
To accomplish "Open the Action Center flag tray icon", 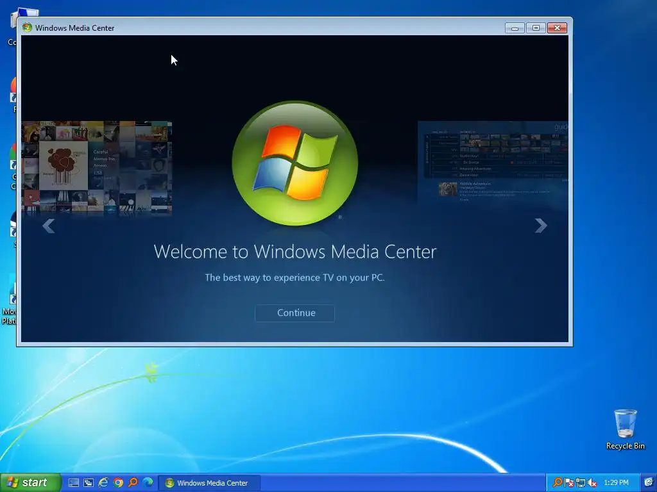I will [x=569, y=483].
